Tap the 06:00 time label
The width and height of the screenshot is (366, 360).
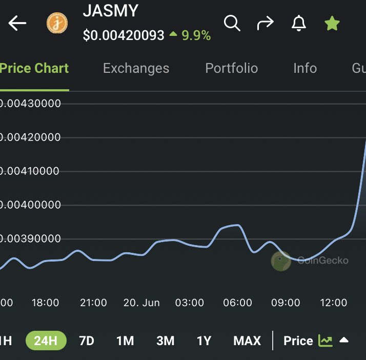click(238, 303)
